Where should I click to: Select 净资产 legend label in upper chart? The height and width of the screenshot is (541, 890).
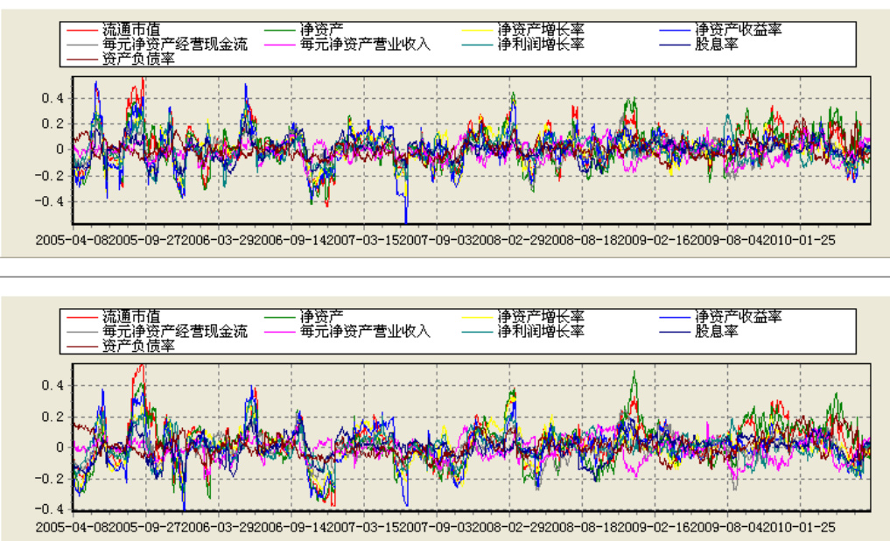click(x=321, y=30)
